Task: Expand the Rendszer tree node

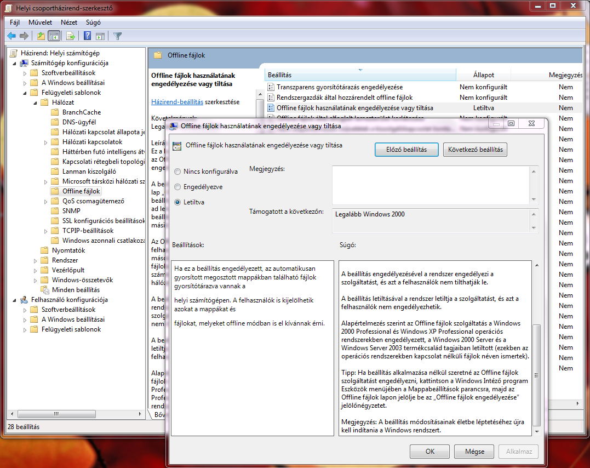Action: 36,260
